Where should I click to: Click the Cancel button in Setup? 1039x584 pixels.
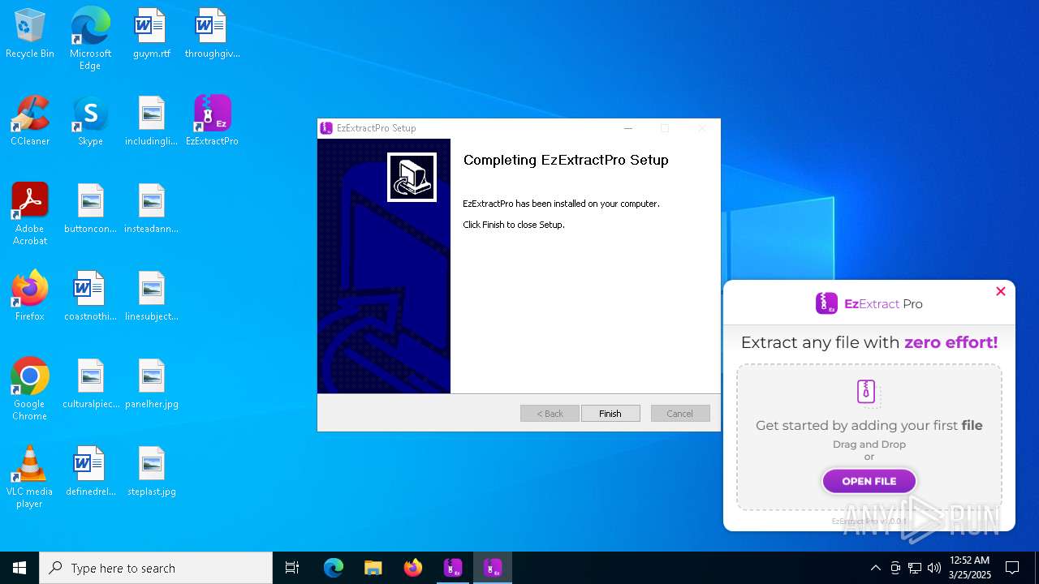point(680,414)
